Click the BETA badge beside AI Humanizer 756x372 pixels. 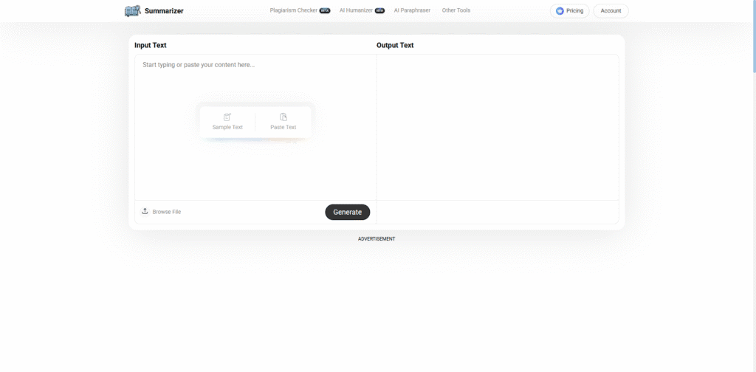coord(379,11)
